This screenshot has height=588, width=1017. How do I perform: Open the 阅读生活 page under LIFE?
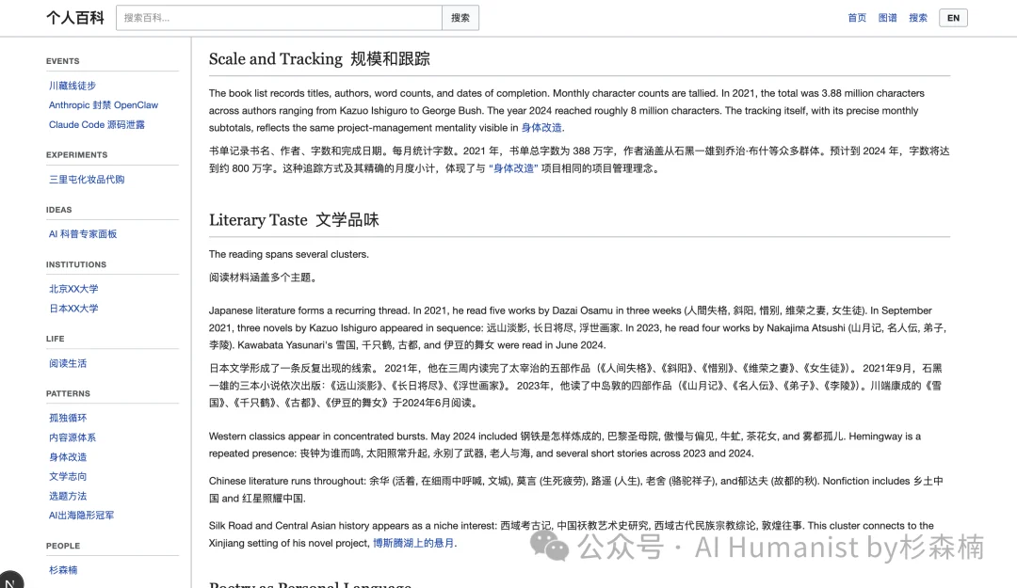(68, 362)
